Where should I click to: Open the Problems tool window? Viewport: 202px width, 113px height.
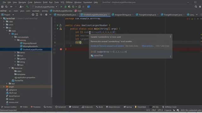[x=36, y=107]
